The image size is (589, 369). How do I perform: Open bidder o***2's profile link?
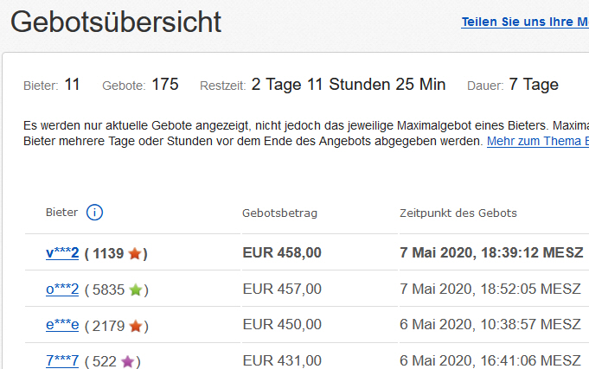[x=62, y=289]
